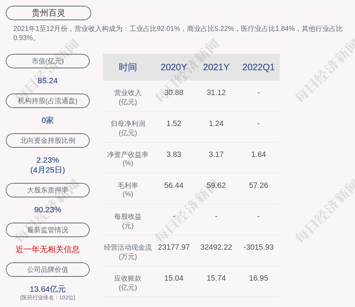Click the 大股东质押率 label pill

pyautogui.click(x=48, y=190)
